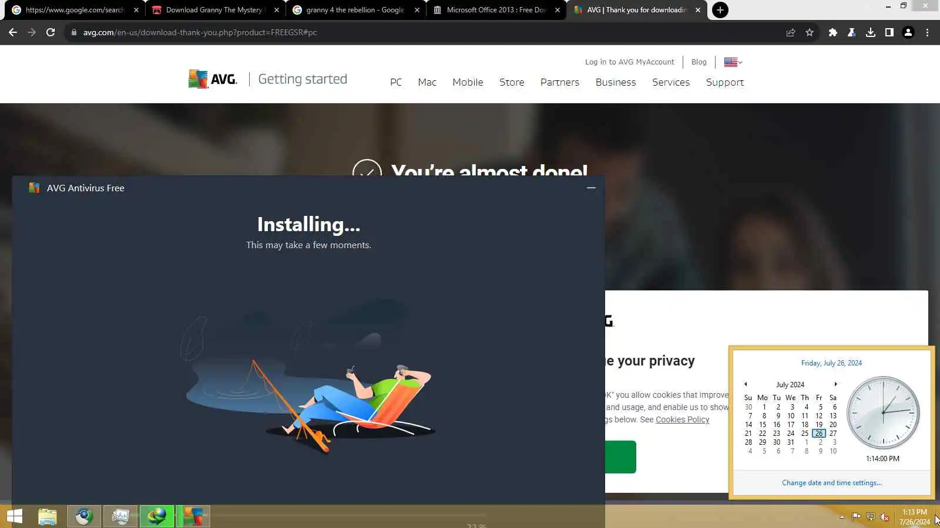
Task: Minimize the AVG Antivirus Free installer
Action: [591, 188]
